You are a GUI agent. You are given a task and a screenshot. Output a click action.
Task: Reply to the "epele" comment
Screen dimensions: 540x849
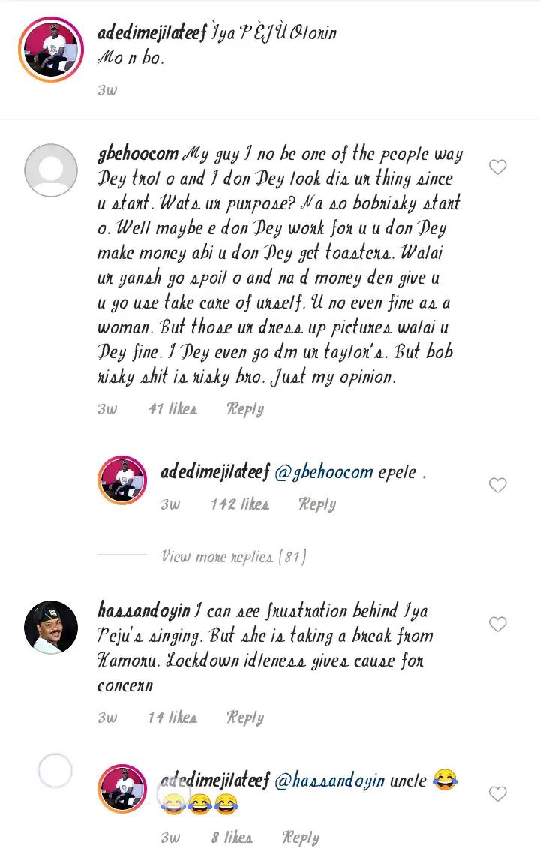(x=317, y=504)
